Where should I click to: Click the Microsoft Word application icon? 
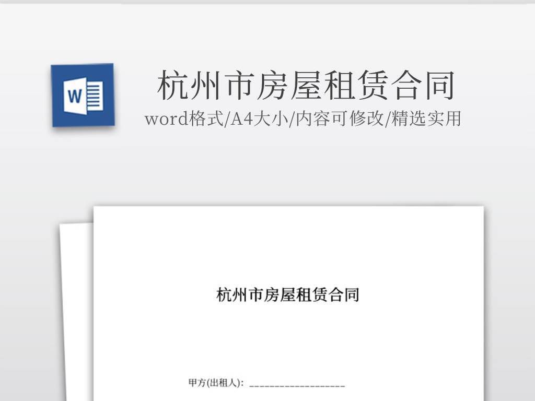click(81, 95)
